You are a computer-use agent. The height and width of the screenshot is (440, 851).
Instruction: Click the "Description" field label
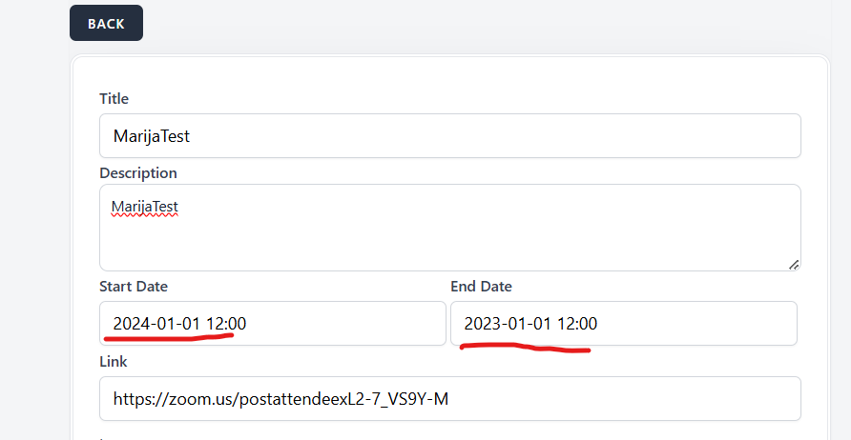pos(138,173)
